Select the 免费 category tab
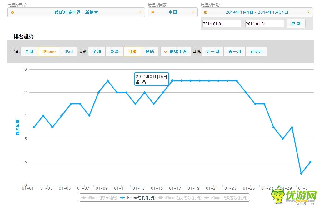The width and height of the screenshot is (320, 207). 114,52
